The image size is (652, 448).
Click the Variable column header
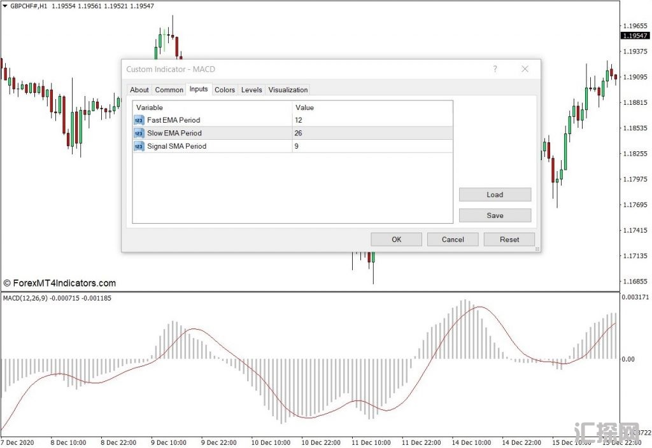(x=213, y=107)
